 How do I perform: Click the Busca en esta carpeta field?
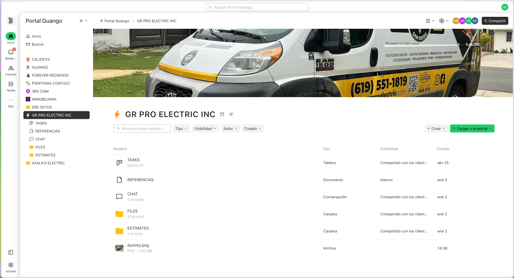[142, 128]
